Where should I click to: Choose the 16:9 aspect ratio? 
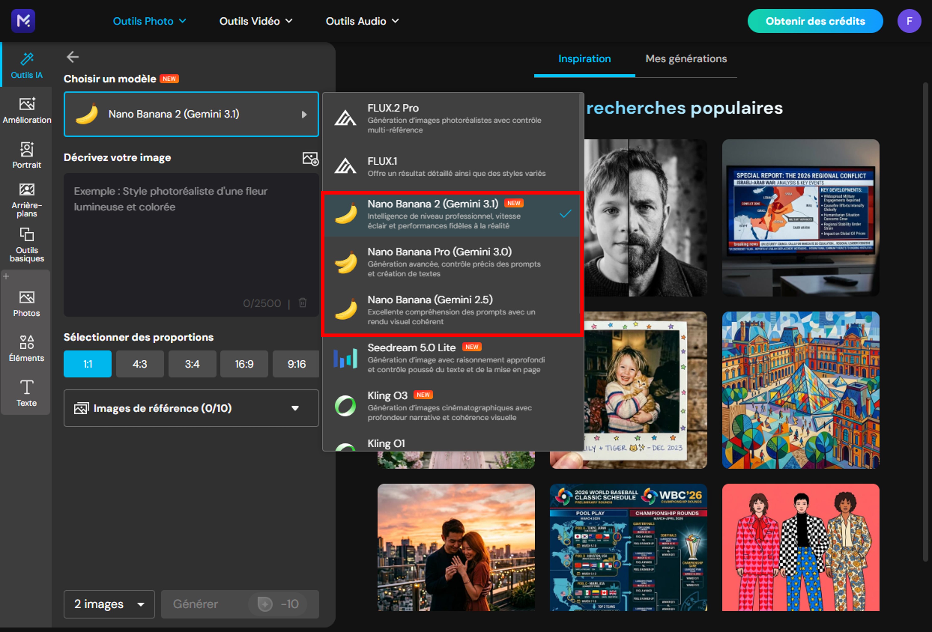pos(244,364)
